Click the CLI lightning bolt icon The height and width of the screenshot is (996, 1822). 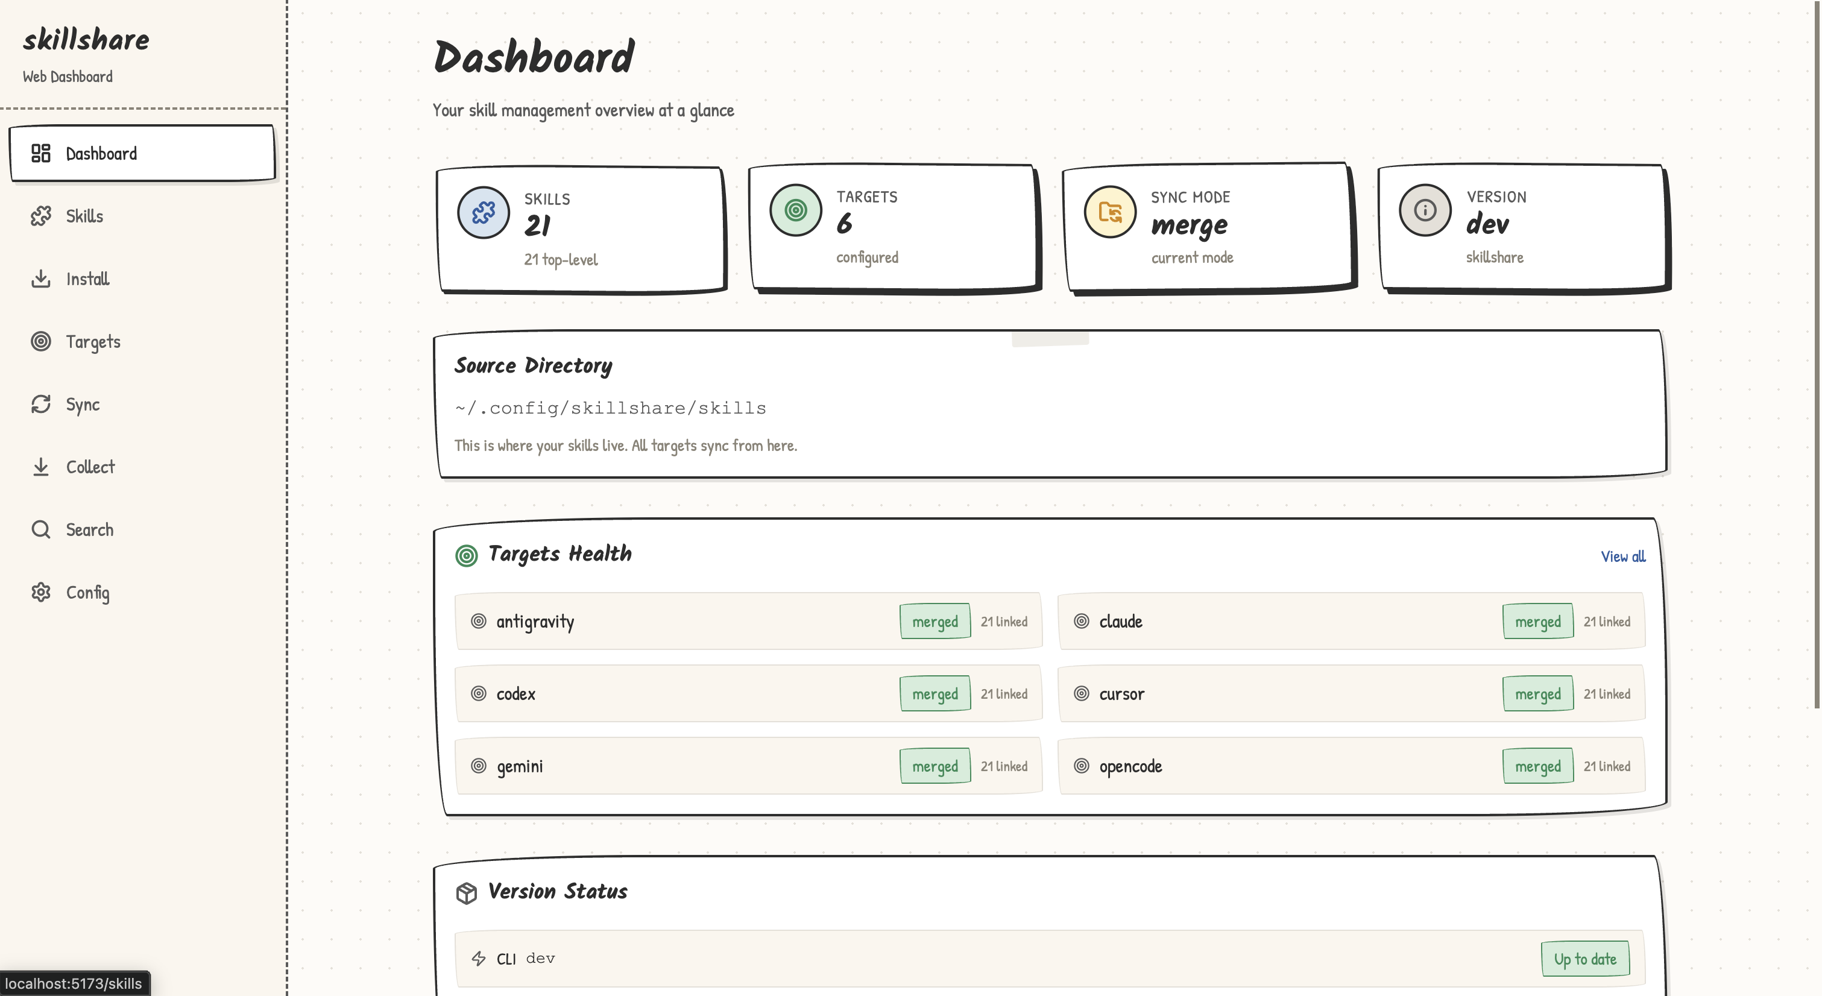(478, 959)
